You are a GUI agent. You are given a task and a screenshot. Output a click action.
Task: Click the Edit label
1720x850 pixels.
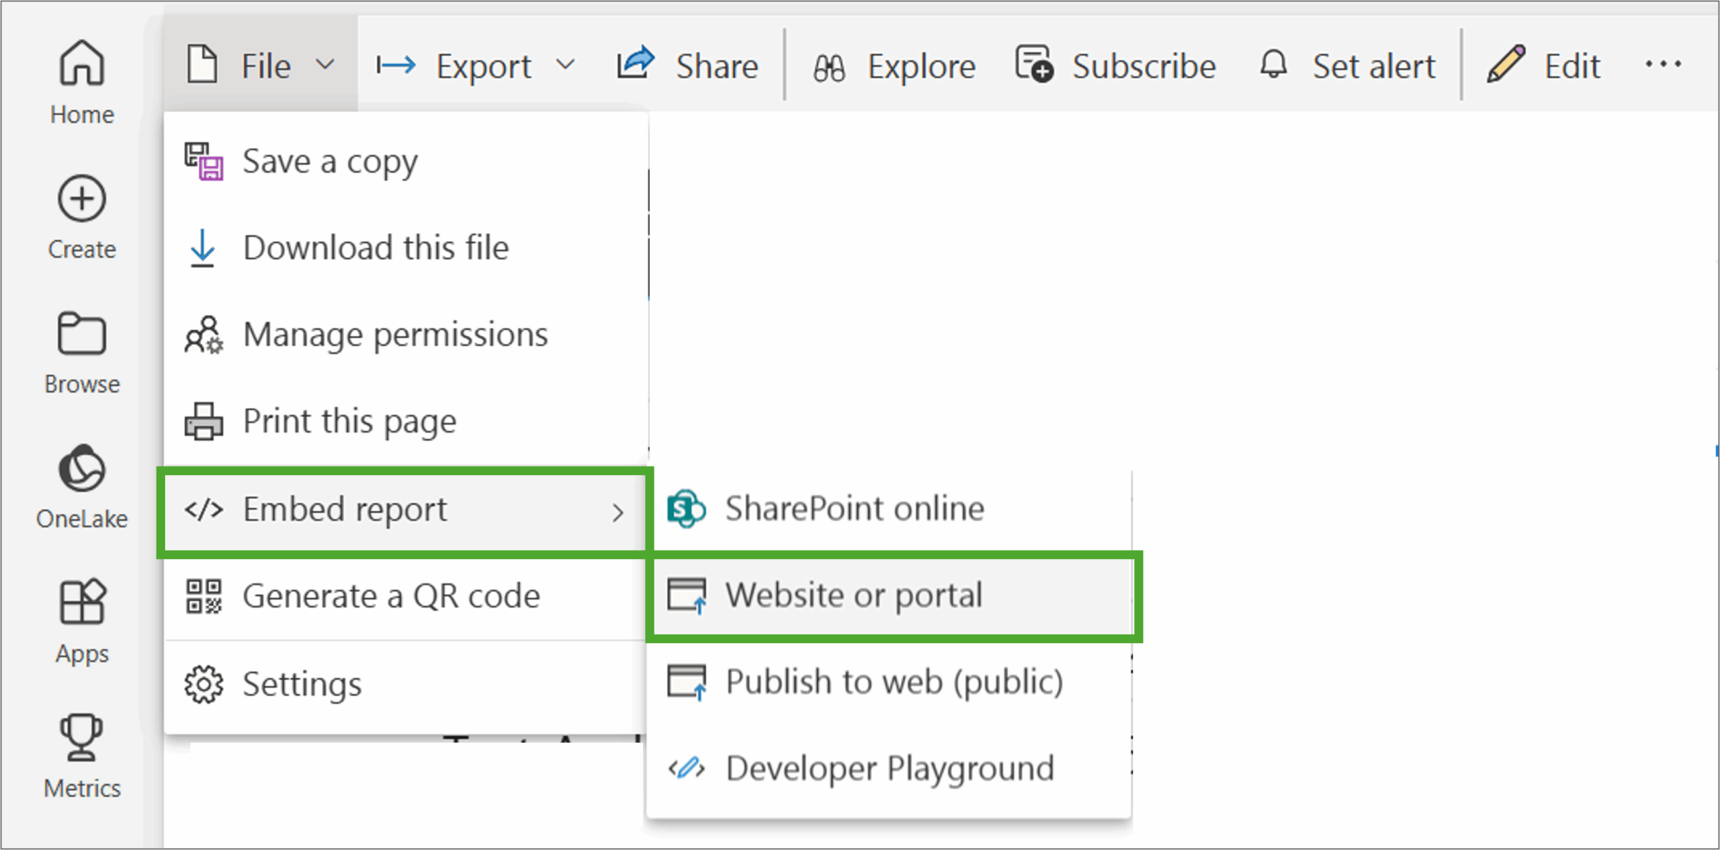pos(1572,67)
